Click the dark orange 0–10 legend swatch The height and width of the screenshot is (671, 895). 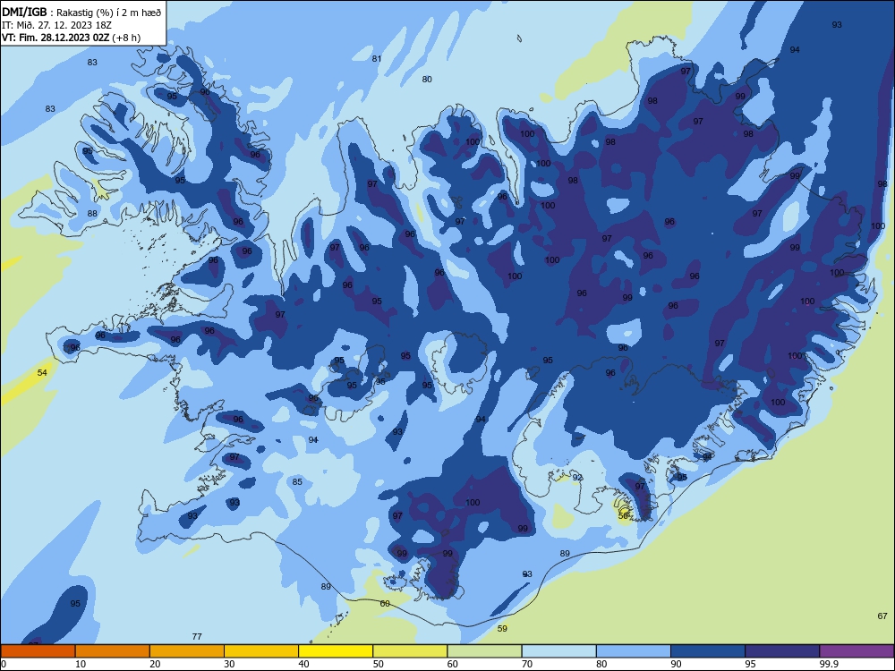[x=38, y=651]
